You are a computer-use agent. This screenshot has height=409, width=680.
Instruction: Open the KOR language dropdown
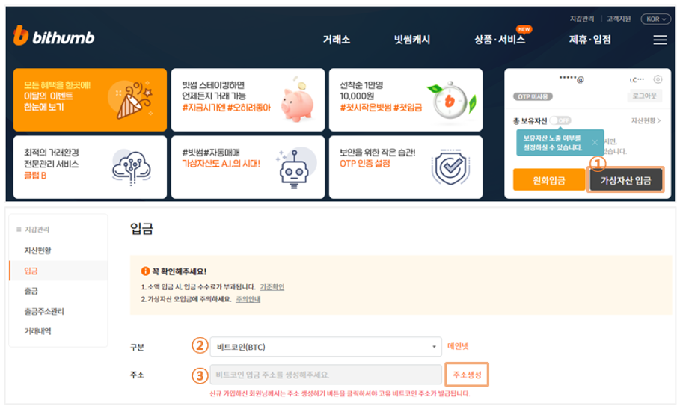pyautogui.click(x=656, y=19)
